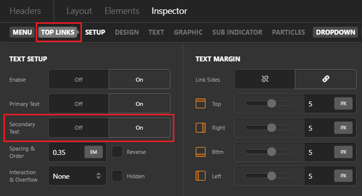Viewport: 362px width, 196px height.
Task: Click the Bttm margin value field
Action: pos(319,152)
